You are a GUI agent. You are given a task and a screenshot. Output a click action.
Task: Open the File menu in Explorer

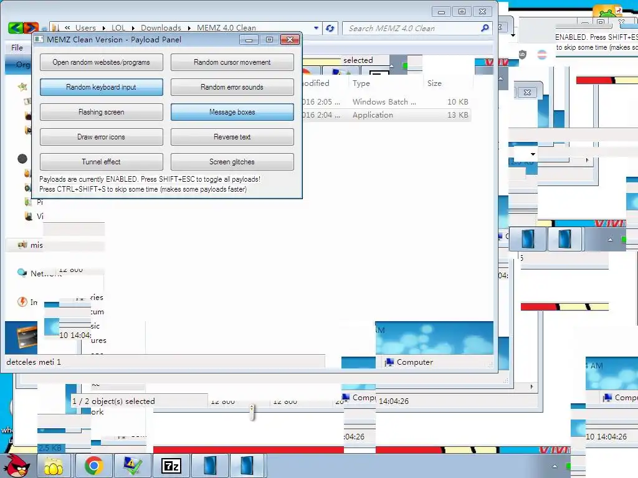tap(17, 47)
